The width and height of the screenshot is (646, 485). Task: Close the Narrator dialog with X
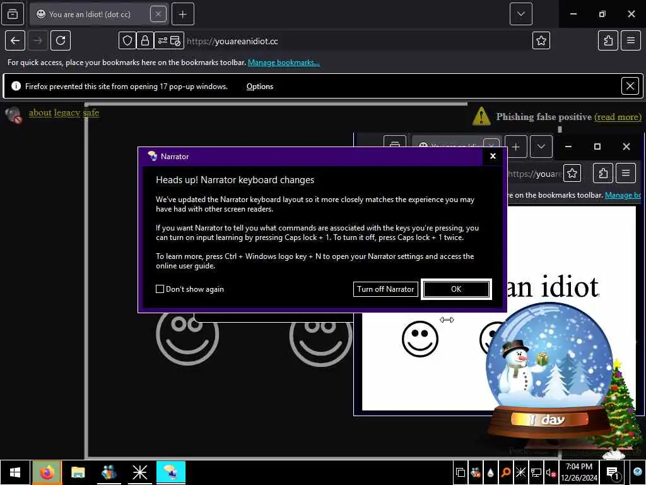[x=493, y=157]
